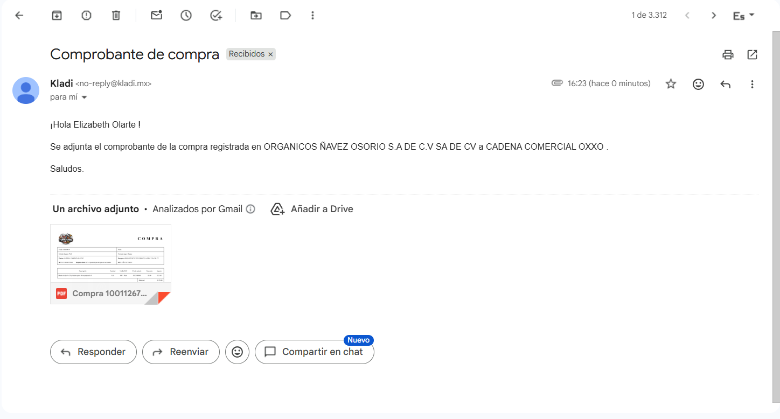Click the 'Comprobante de compra' subject text
The width and height of the screenshot is (780, 419).
coord(135,54)
